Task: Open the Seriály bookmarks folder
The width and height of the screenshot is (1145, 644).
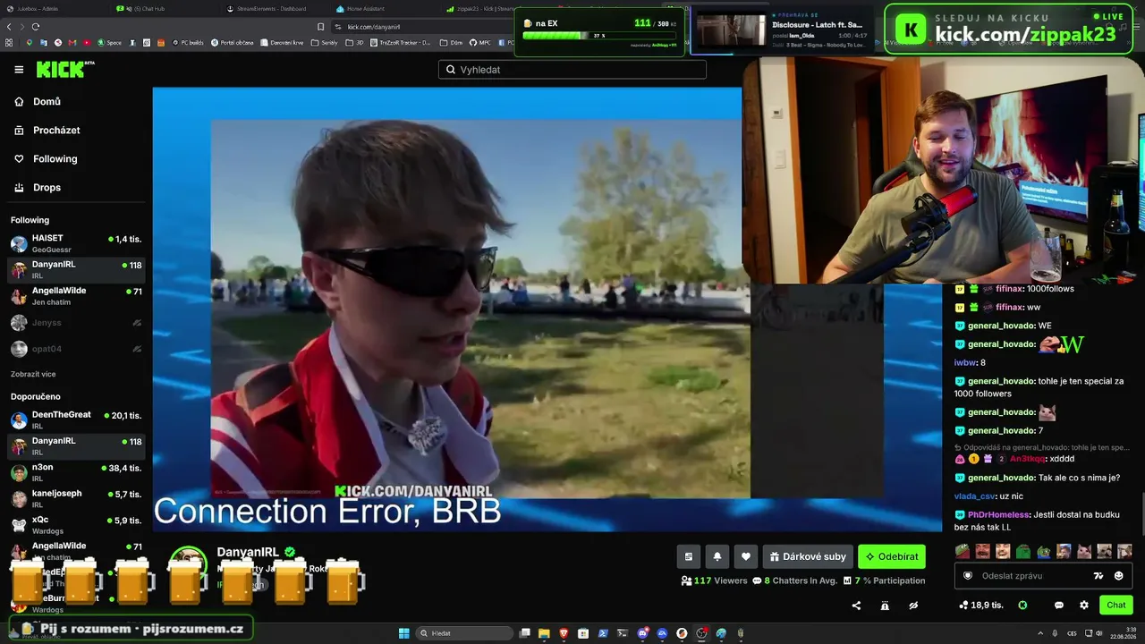Action: [325, 43]
